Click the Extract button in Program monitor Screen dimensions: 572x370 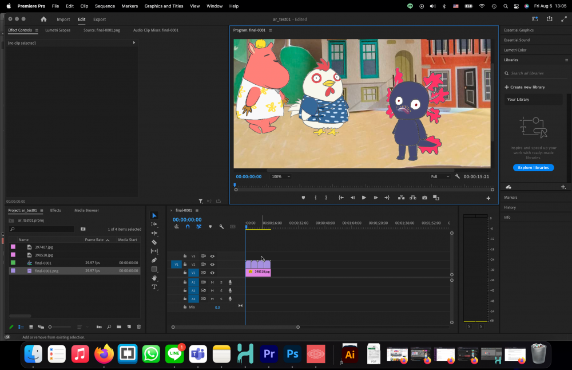[413, 198]
